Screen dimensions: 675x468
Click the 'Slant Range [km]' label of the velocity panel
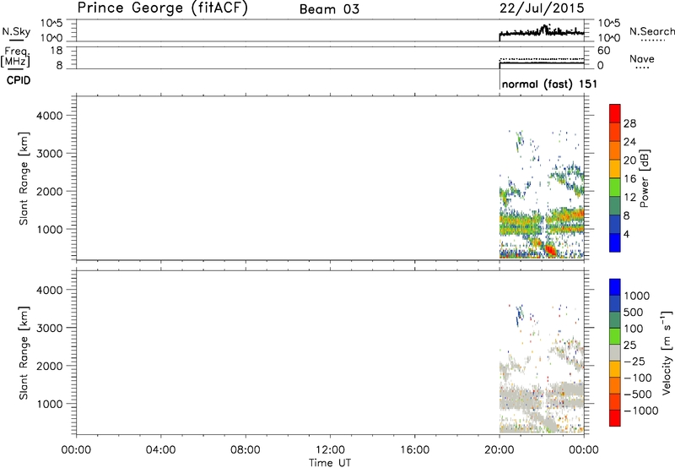pos(24,353)
